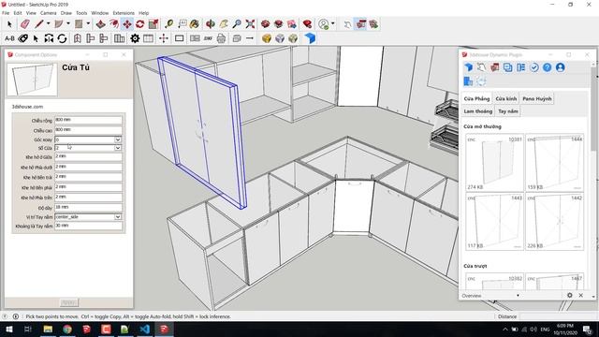599x337 pixels.
Task: Click the Chiều rộng input field
Action: point(88,120)
